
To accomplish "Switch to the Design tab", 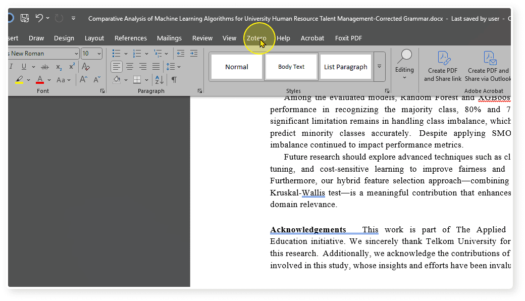I will (64, 38).
